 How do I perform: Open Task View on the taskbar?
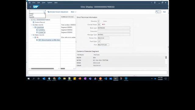pyautogui.click(x=39, y=79)
